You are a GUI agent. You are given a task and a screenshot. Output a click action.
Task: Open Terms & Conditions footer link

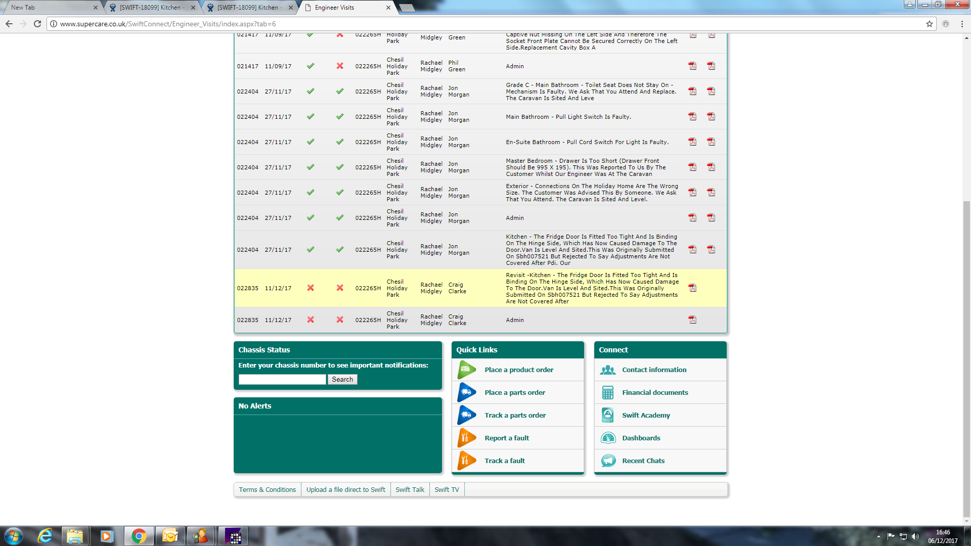tap(267, 489)
